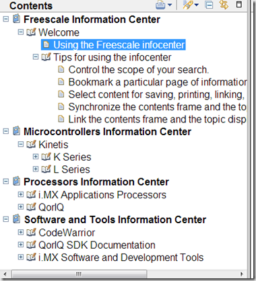Click the Maximize pane icon in toolbar
Image resolution: width=256 pixels, height=281 pixels.
pos(239,5)
